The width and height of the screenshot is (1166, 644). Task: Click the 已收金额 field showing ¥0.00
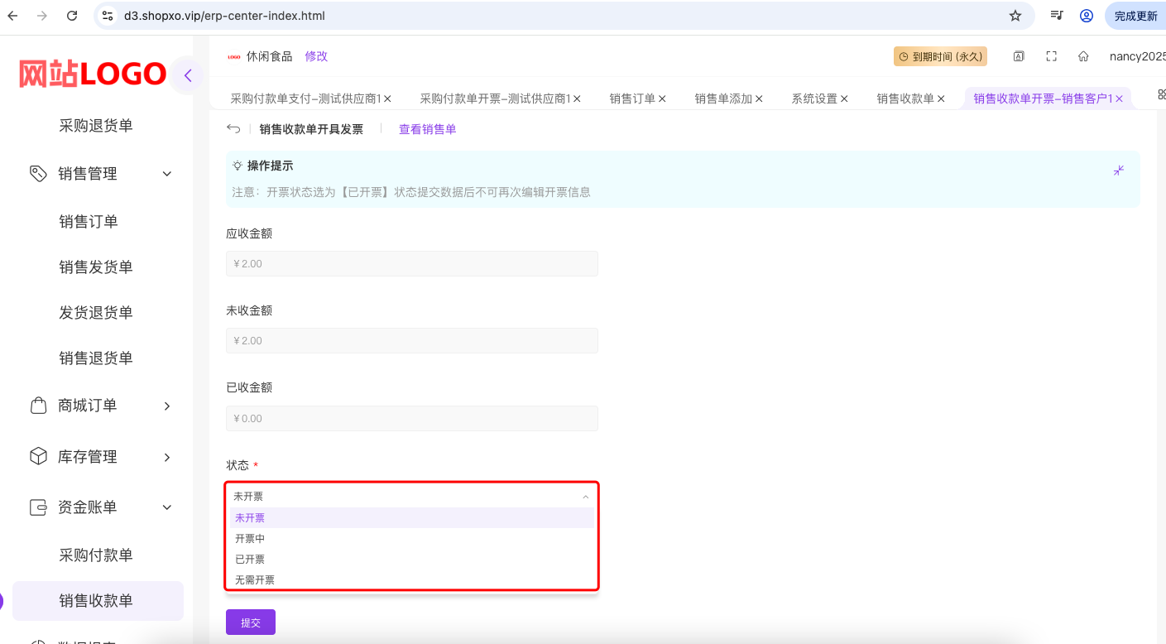[x=411, y=418]
